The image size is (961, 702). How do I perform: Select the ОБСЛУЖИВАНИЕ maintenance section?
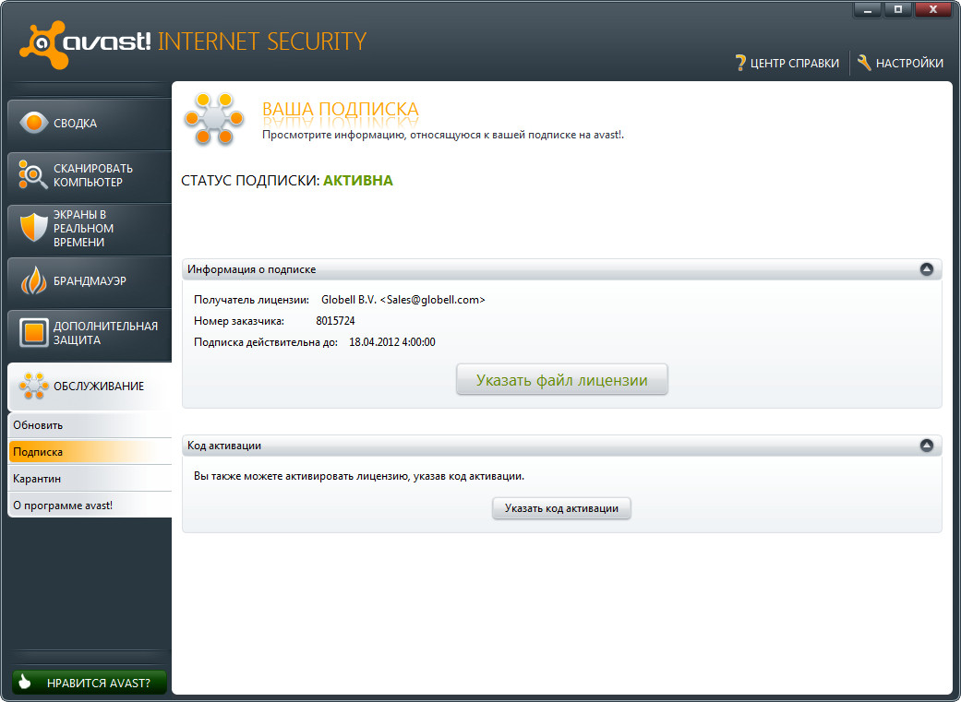90,386
